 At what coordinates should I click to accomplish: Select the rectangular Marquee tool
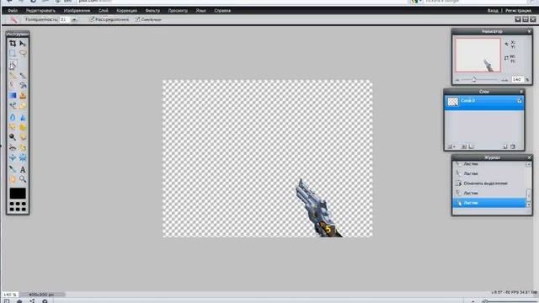[x=13, y=53]
